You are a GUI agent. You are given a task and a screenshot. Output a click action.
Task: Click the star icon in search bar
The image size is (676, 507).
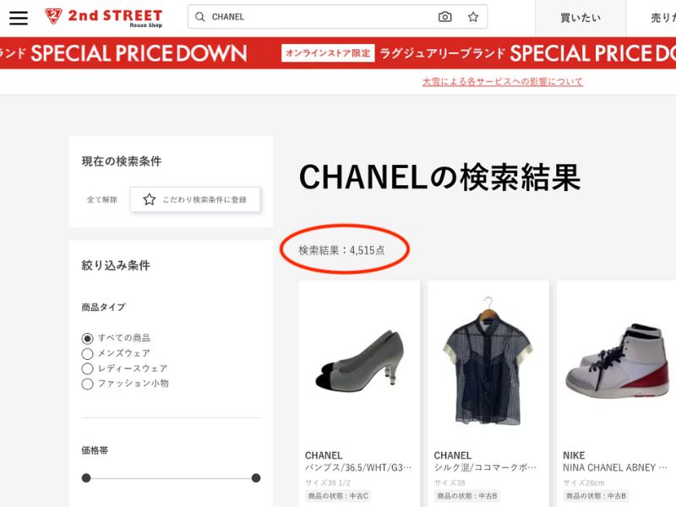coord(473,17)
